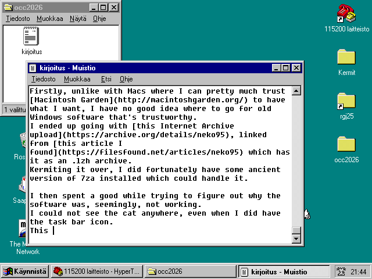Close the kirjoitus Muistio window
This screenshot has height=279, width=372.
pyautogui.click(x=296, y=68)
